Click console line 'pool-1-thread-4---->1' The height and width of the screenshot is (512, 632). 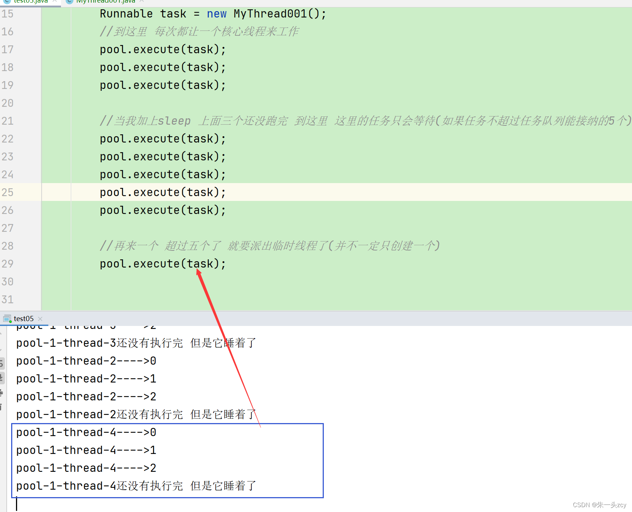point(86,450)
